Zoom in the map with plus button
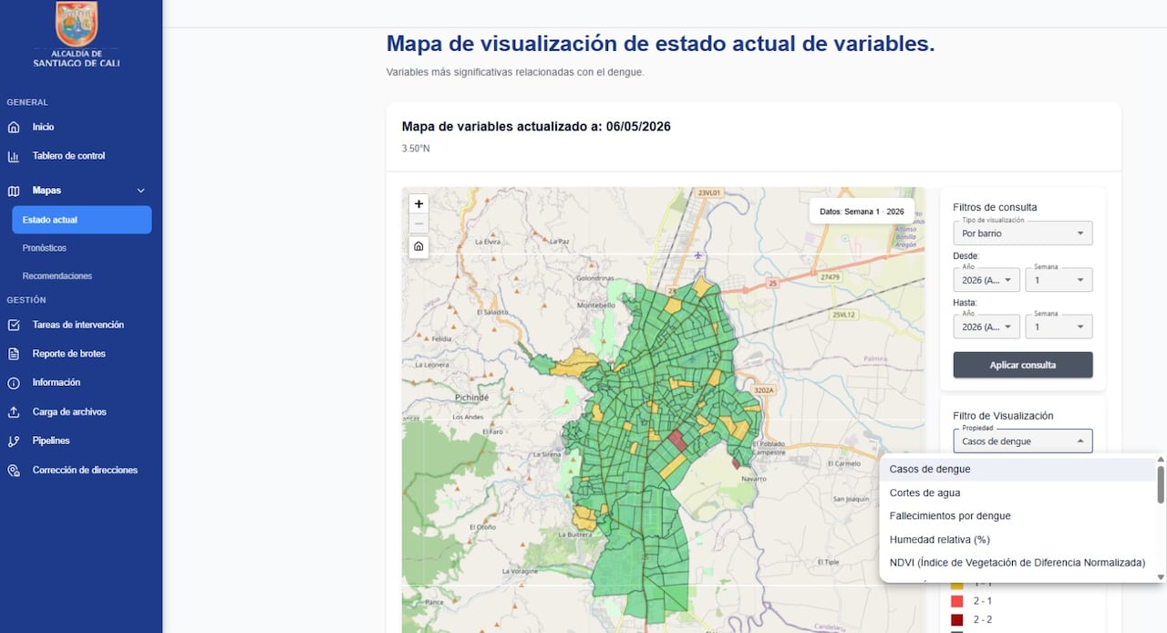The height and width of the screenshot is (633, 1167). click(418, 203)
